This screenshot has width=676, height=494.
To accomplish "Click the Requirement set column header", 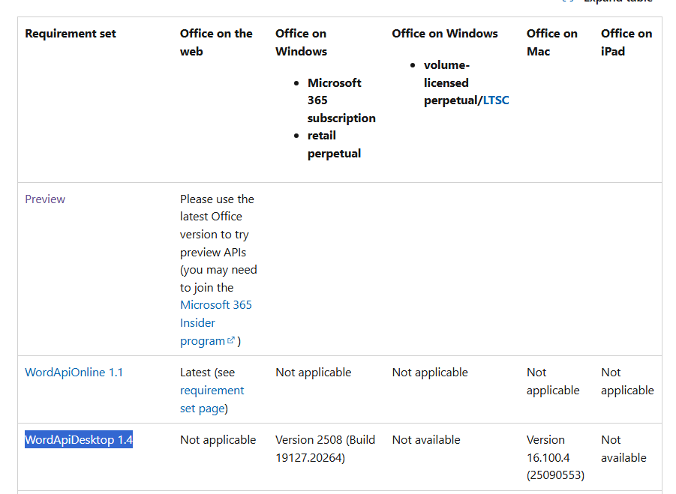I will tap(71, 34).
